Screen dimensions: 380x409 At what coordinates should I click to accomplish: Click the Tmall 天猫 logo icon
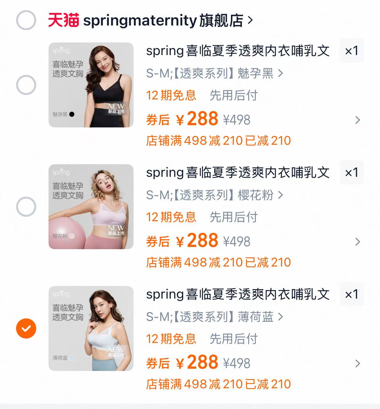click(63, 20)
